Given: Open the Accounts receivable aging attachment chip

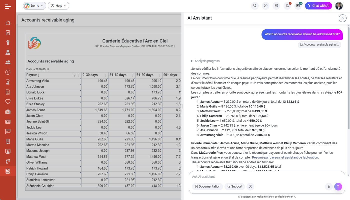Looking at the screenshot, I should click(x=319, y=44).
